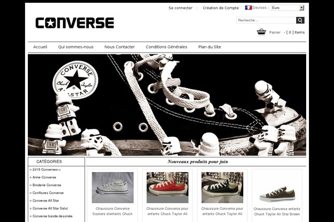Open Nous Contacter menu item
The image size is (334, 222).
[x=120, y=47]
